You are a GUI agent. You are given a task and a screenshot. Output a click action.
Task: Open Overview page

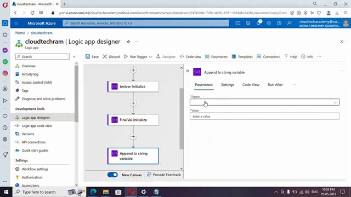(29, 66)
